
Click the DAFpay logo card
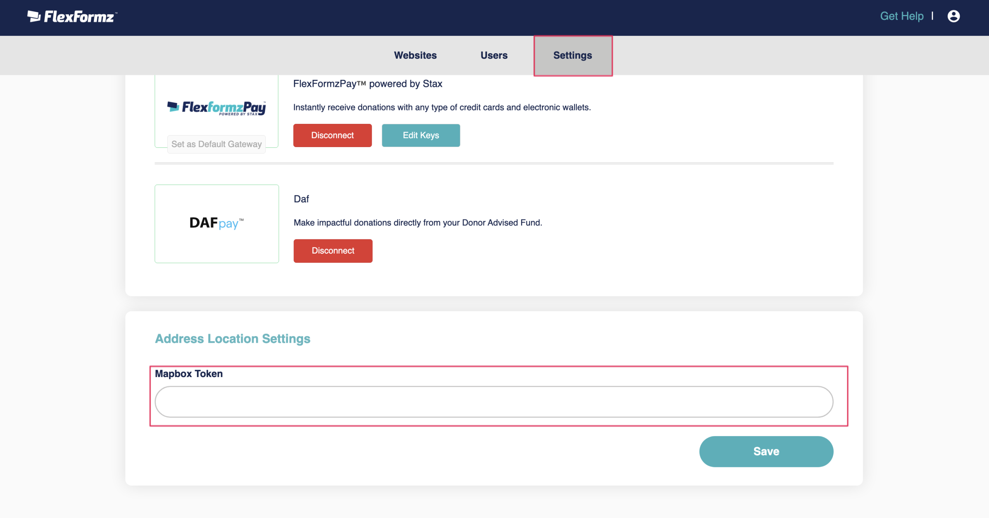click(x=216, y=223)
